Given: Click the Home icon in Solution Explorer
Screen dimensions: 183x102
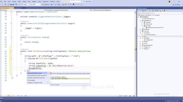Looking at the screenshot, I should click(x=143, y=11).
